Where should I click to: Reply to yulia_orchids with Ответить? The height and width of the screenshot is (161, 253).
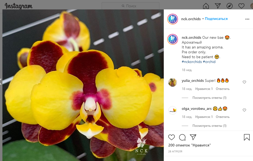click(x=222, y=89)
